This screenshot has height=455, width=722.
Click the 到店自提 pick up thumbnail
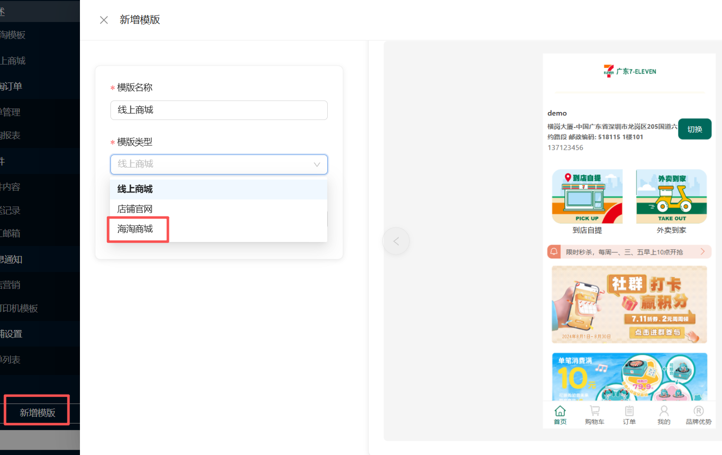point(587,197)
